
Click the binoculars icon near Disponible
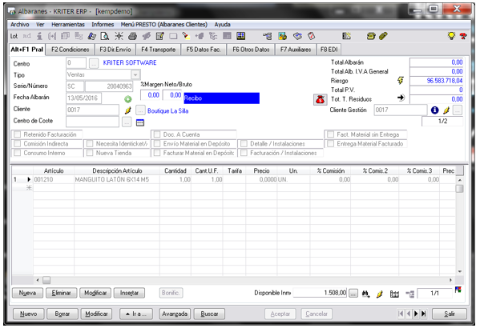[365, 294]
